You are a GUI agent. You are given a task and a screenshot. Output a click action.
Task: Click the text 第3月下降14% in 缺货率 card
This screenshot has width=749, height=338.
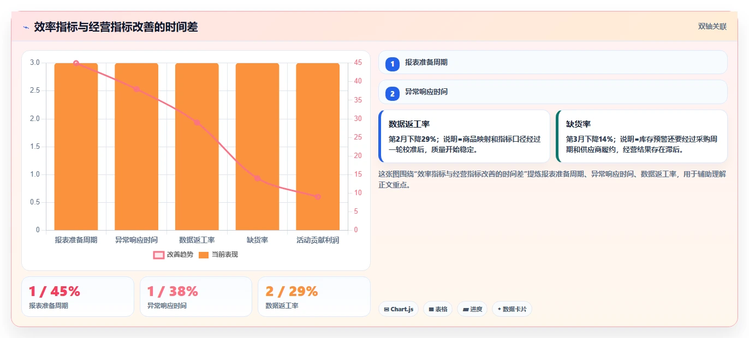[590, 139]
